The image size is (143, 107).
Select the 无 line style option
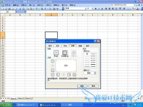pos(87,54)
